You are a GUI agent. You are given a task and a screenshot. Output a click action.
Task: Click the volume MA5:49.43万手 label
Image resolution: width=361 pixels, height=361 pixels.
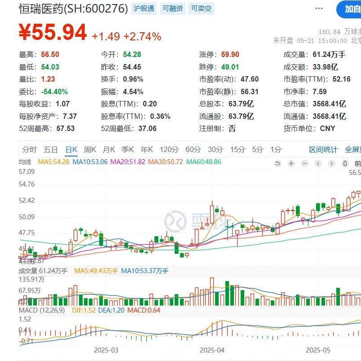[x=96, y=271]
